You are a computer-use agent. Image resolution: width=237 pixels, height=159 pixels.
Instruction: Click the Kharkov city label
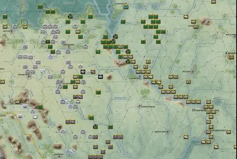[x=231, y=53]
